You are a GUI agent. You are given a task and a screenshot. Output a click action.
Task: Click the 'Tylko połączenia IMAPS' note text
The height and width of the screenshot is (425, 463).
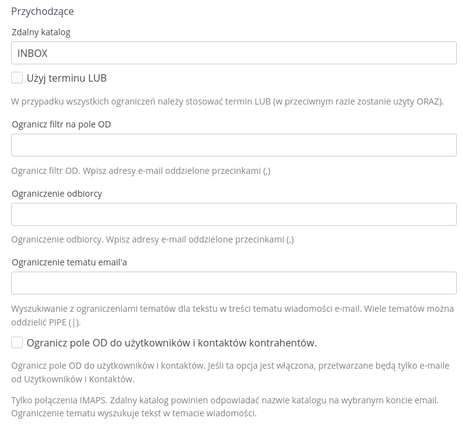point(225,406)
